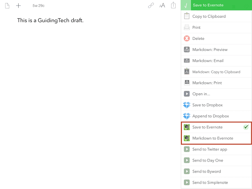Screen dimensions: 252x189
Task: Click the clipboard icon for Copy to Clipboard
Action: (187, 16)
